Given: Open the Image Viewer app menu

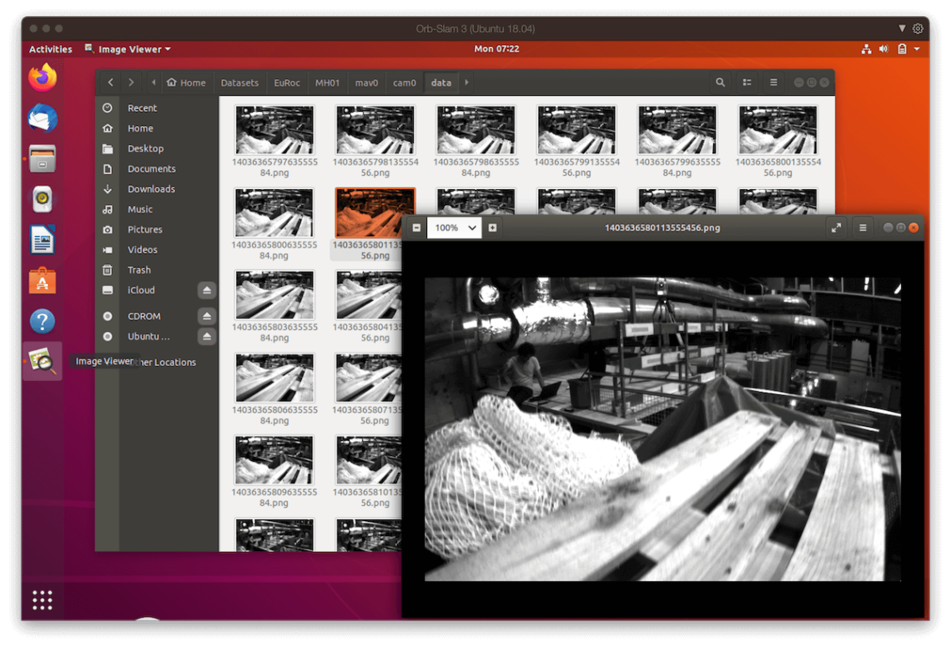Looking at the screenshot, I should click(128, 49).
